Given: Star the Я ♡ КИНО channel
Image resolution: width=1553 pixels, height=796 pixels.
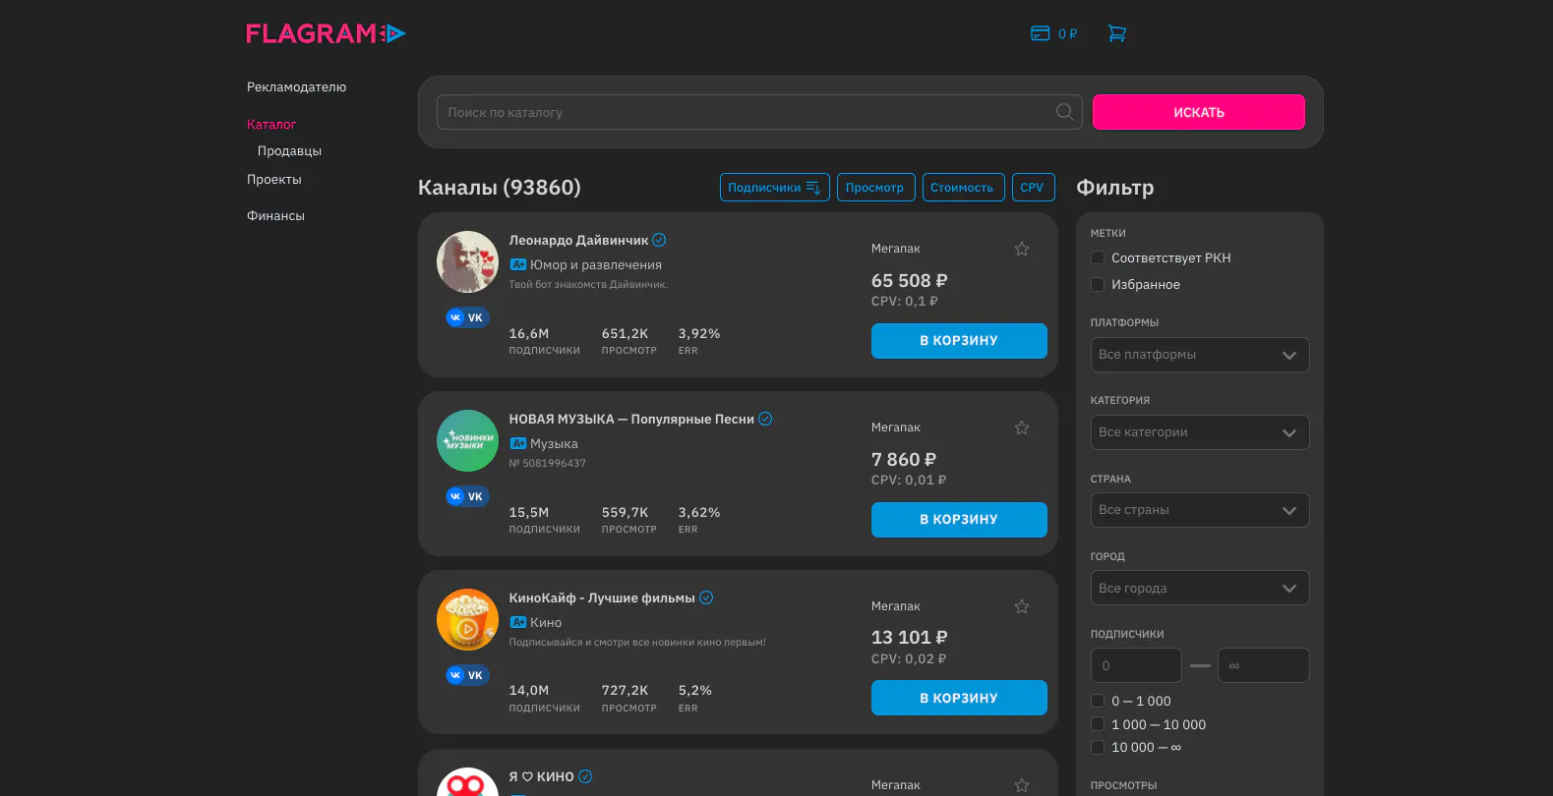Looking at the screenshot, I should coord(1022,785).
